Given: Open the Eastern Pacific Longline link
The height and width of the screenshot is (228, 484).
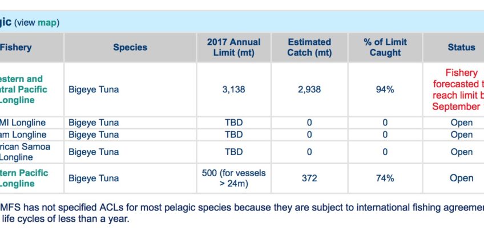Looking at the screenshot, I should pyautogui.click(x=24, y=178).
